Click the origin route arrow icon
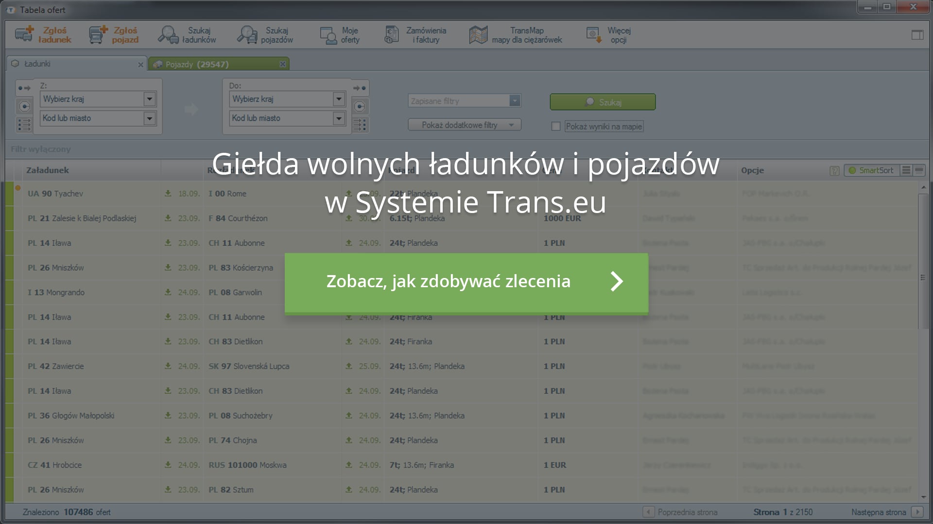The image size is (933, 524). pyautogui.click(x=24, y=88)
